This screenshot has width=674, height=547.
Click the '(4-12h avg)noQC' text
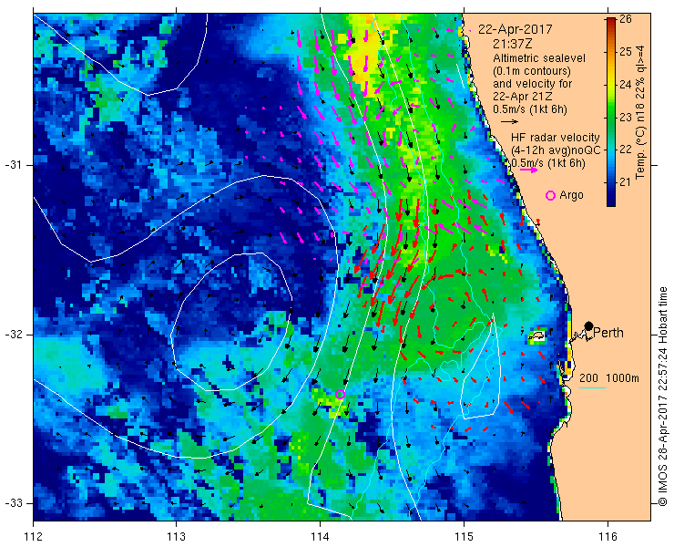pos(556,150)
